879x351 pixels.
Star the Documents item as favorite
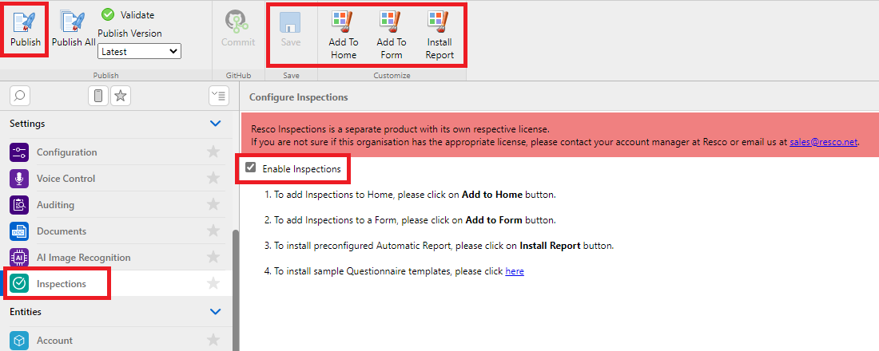click(x=213, y=231)
